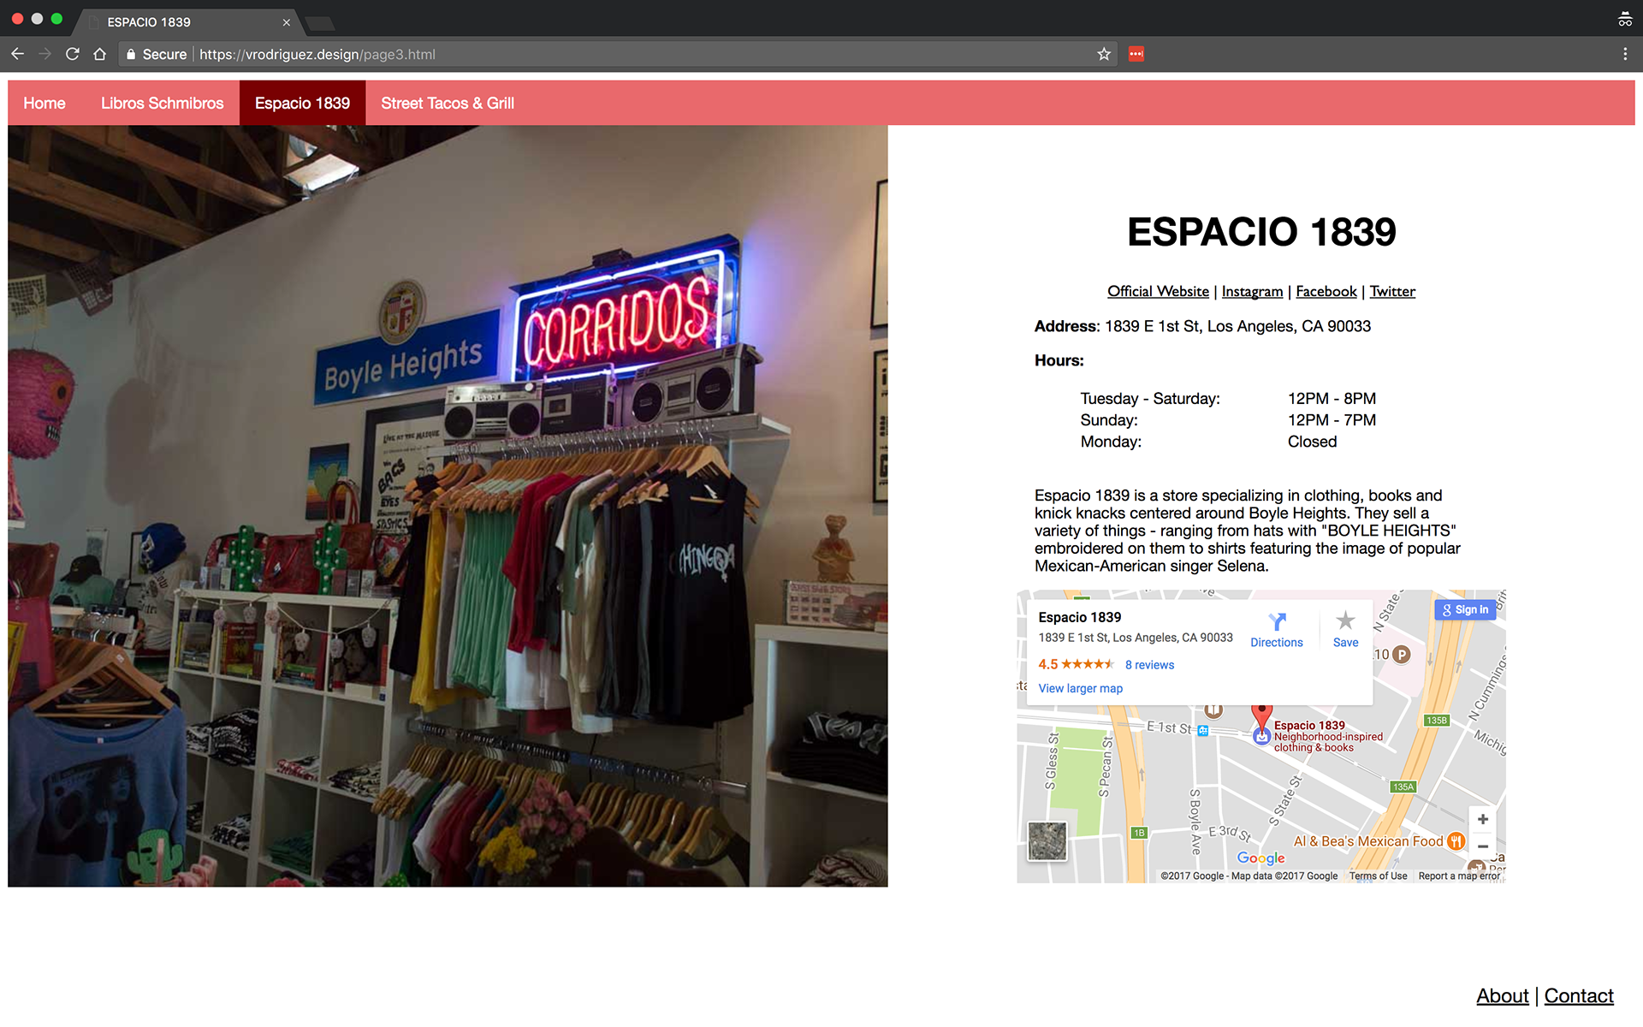Open Street Tacos & Grill page
This screenshot has height=1027, width=1643.
click(447, 103)
